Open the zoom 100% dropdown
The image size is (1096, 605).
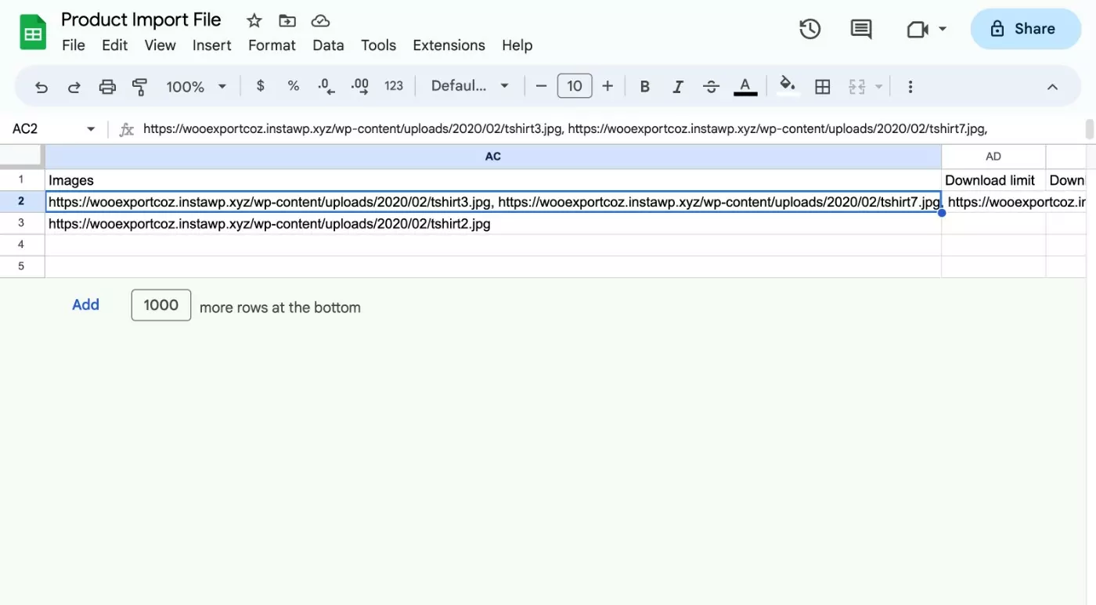pyautogui.click(x=196, y=87)
